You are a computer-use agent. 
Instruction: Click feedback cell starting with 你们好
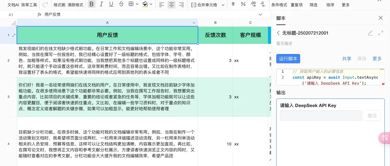tap(108, 97)
